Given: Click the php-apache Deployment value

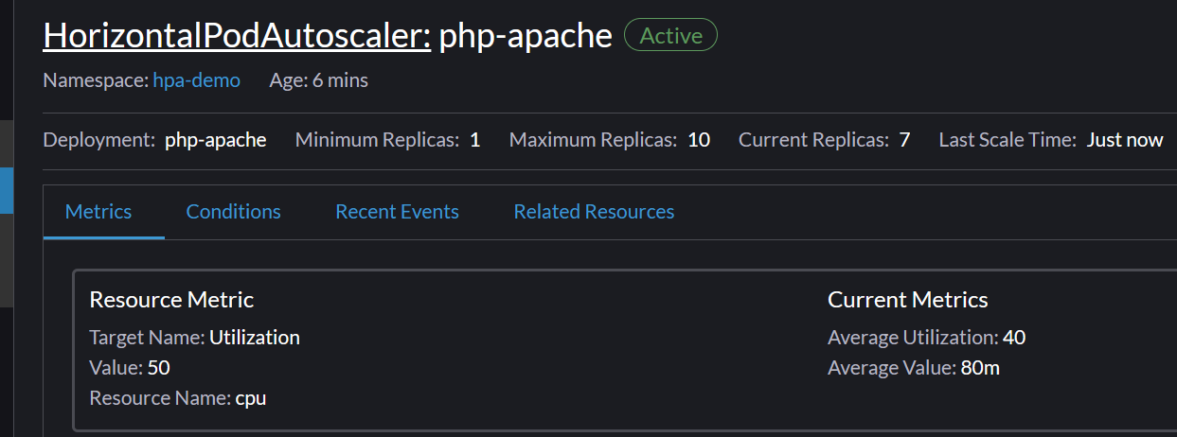Looking at the screenshot, I should click(x=215, y=140).
